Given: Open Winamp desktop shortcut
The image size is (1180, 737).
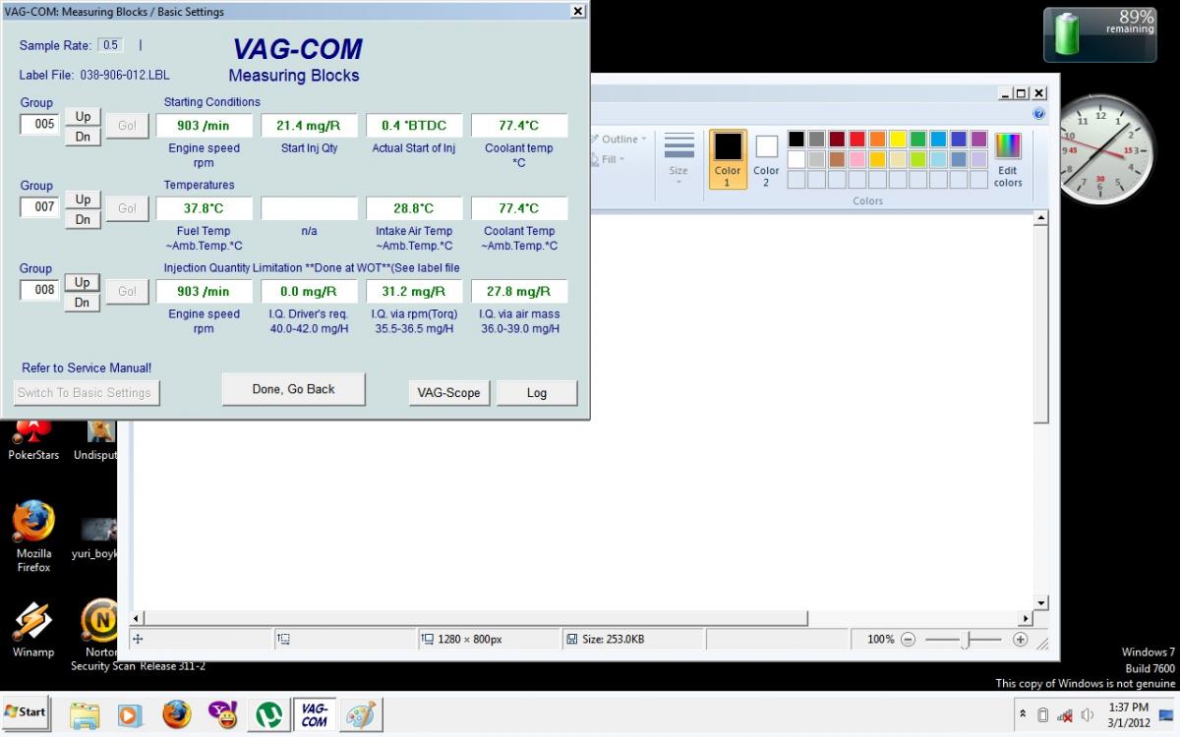Looking at the screenshot, I should (33, 627).
